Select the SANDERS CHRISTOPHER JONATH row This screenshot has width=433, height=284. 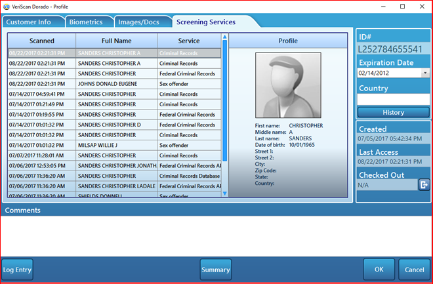(x=114, y=165)
